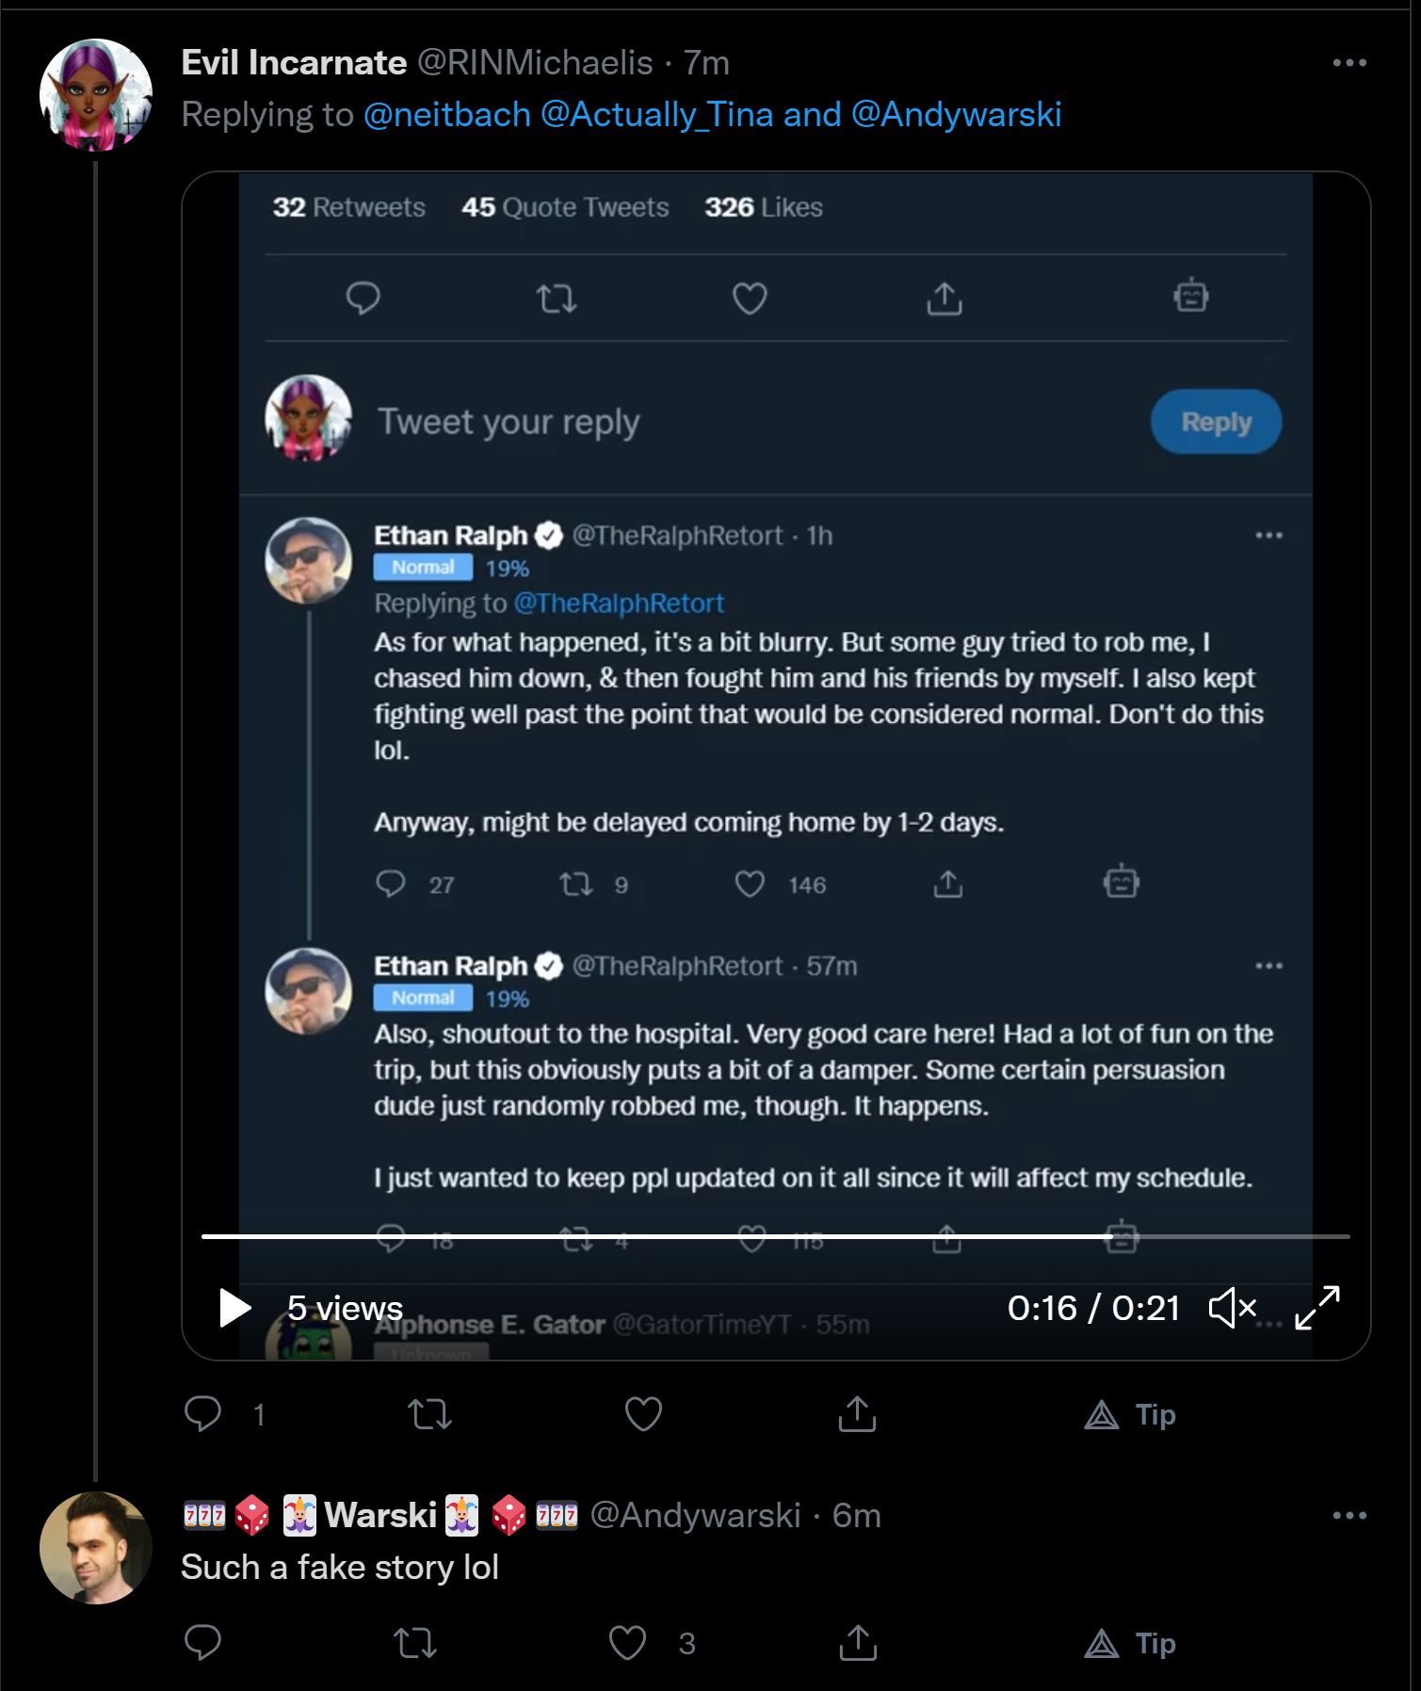The height and width of the screenshot is (1691, 1421).
Task: Open more options for Evil Incarnate's tweet
Action: click(1348, 63)
